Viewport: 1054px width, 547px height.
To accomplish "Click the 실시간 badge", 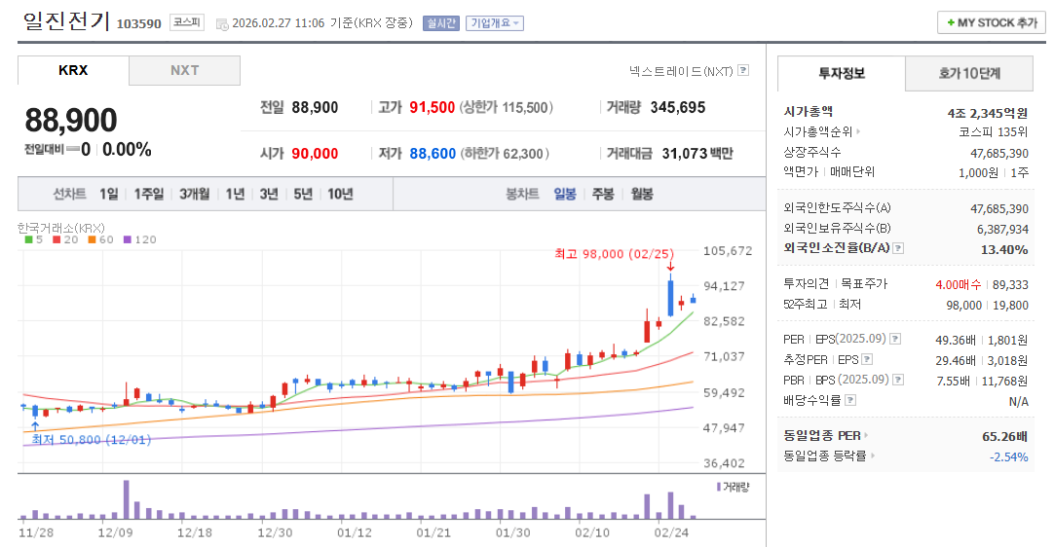I will [x=440, y=23].
